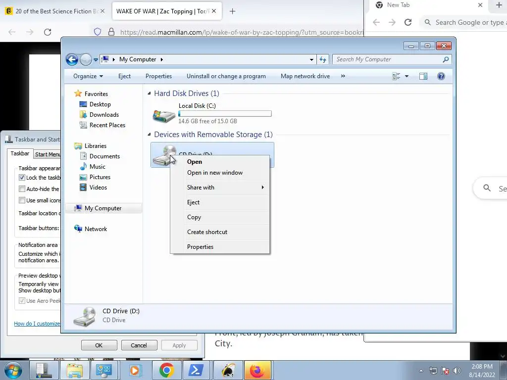The image size is (507, 380).
Task: Open Windows PowerShell from the taskbar
Action: [196, 370]
